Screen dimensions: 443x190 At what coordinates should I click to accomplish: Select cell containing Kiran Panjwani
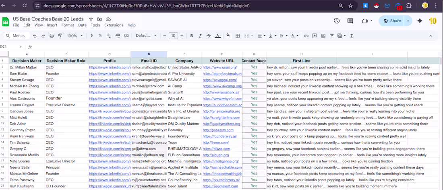pyautogui.click(x=27, y=136)
